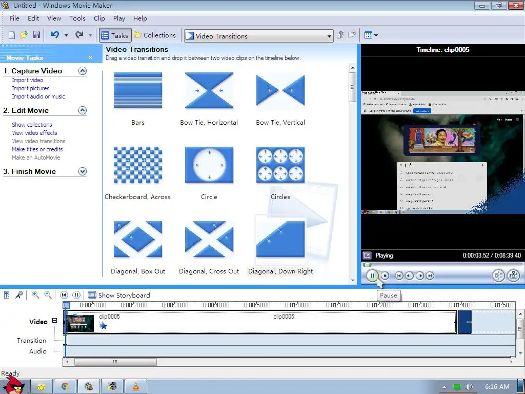Pause the timeline playback

click(x=76, y=295)
